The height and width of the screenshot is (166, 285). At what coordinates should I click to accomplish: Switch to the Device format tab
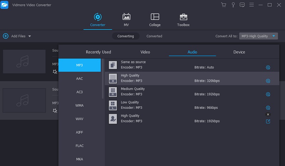tap(239, 52)
